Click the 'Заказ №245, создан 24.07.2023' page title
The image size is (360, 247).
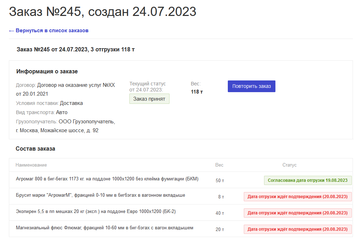pyautogui.click(x=102, y=12)
